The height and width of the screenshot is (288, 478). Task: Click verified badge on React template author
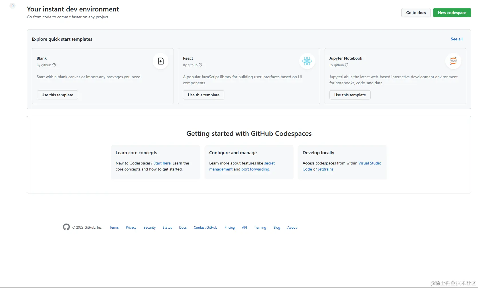pos(200,65)
